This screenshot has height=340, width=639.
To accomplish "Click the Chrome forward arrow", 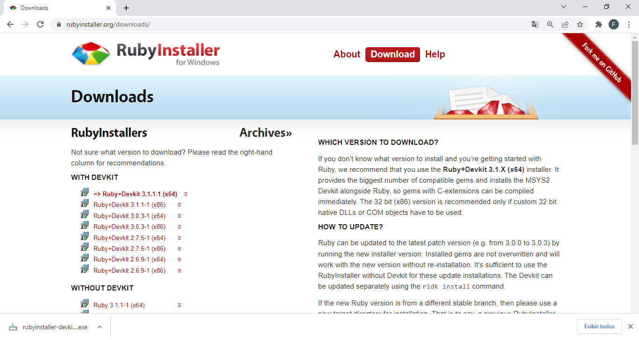I will (25, 24).
